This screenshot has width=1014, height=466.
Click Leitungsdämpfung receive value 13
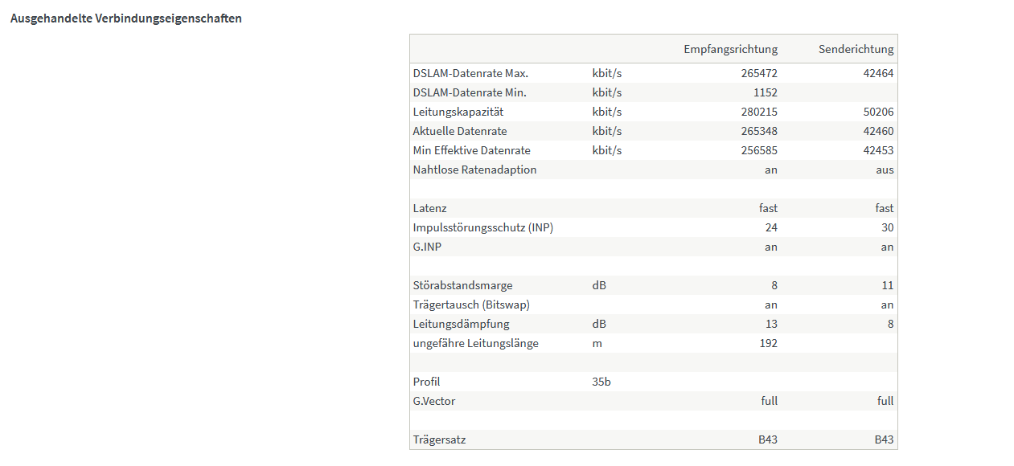pos(771,324)
